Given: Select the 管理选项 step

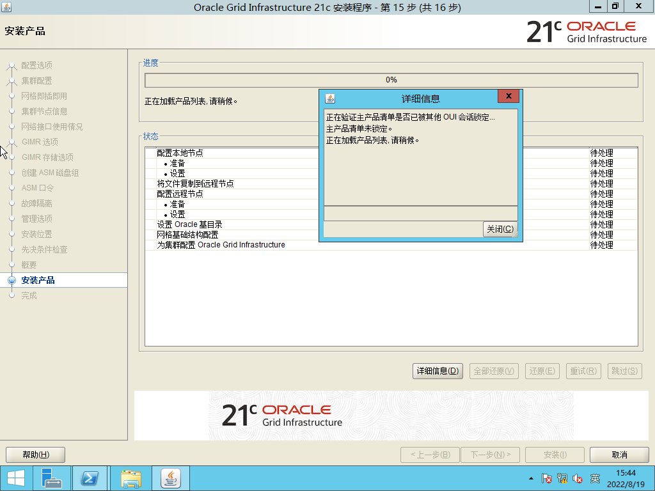Looking at the screenshot, I should [x=36, y=219].
